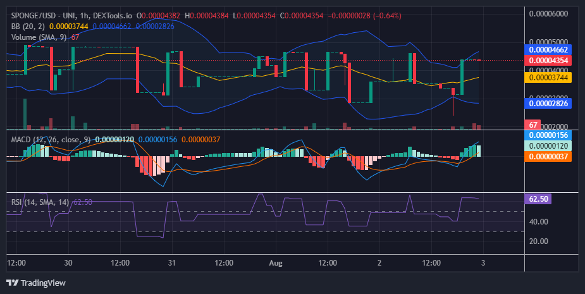The width and height of the screenshot is (585, 294).
Task: Click the histogram value 0.00000120 in MACD legend
Action: click(x=114, y=140)
